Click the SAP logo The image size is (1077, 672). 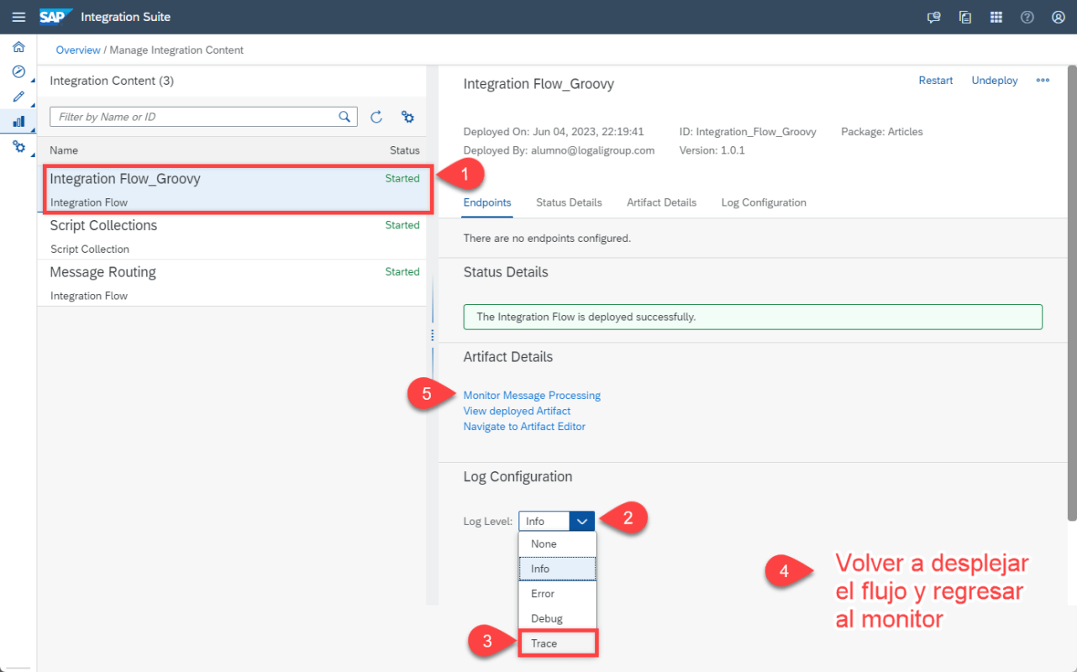[55, 17]
